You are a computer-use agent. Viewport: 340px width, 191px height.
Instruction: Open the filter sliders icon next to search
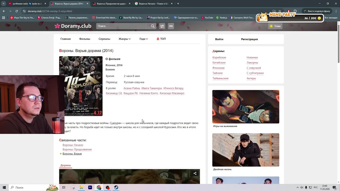pos(162,26)
